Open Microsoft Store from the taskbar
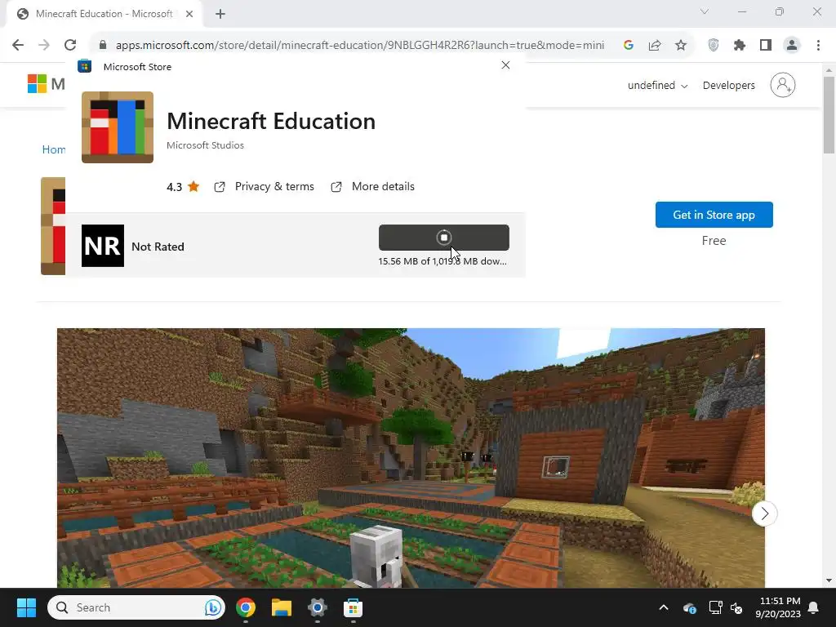The height and width of the screenshot is (627, 836). [x=353, y=607]
